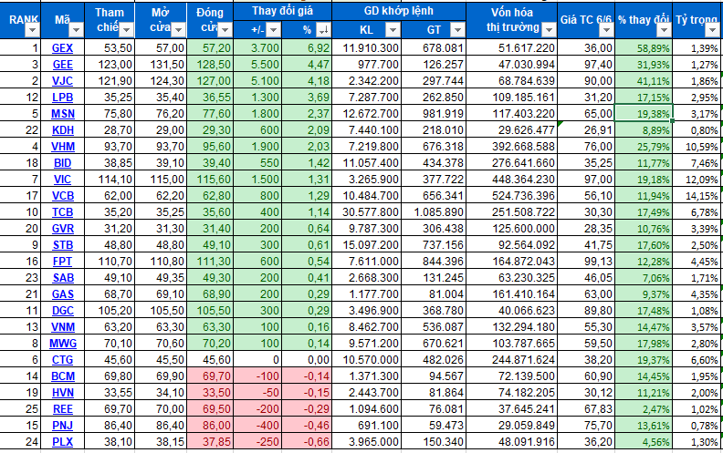Select VIC market cap 448.364.230

coord(512,180)
